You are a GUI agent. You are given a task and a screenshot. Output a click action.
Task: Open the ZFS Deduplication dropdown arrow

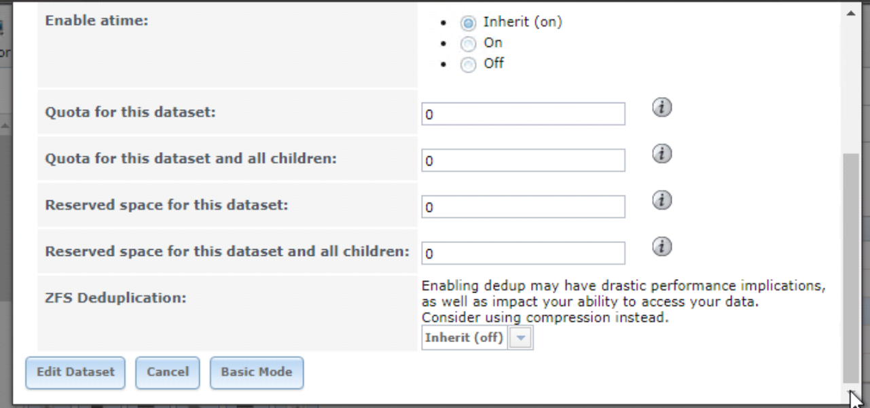(x=521, y=338)
